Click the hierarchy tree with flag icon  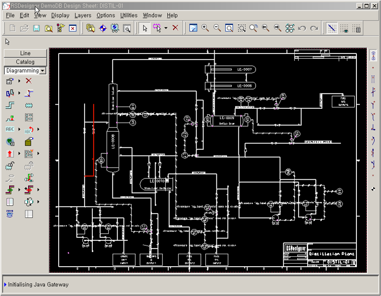pyautogui.click(x=61, y=28)
